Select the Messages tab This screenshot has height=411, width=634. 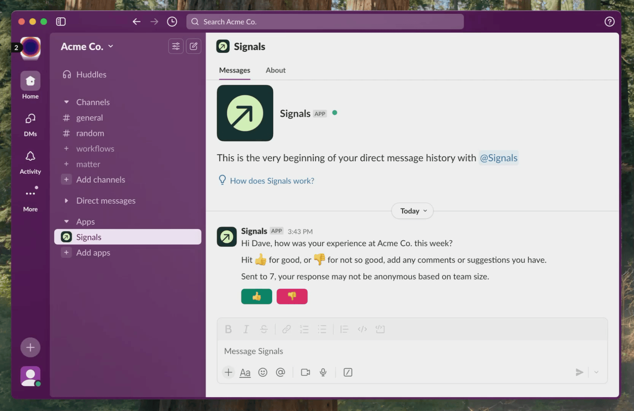234,70
